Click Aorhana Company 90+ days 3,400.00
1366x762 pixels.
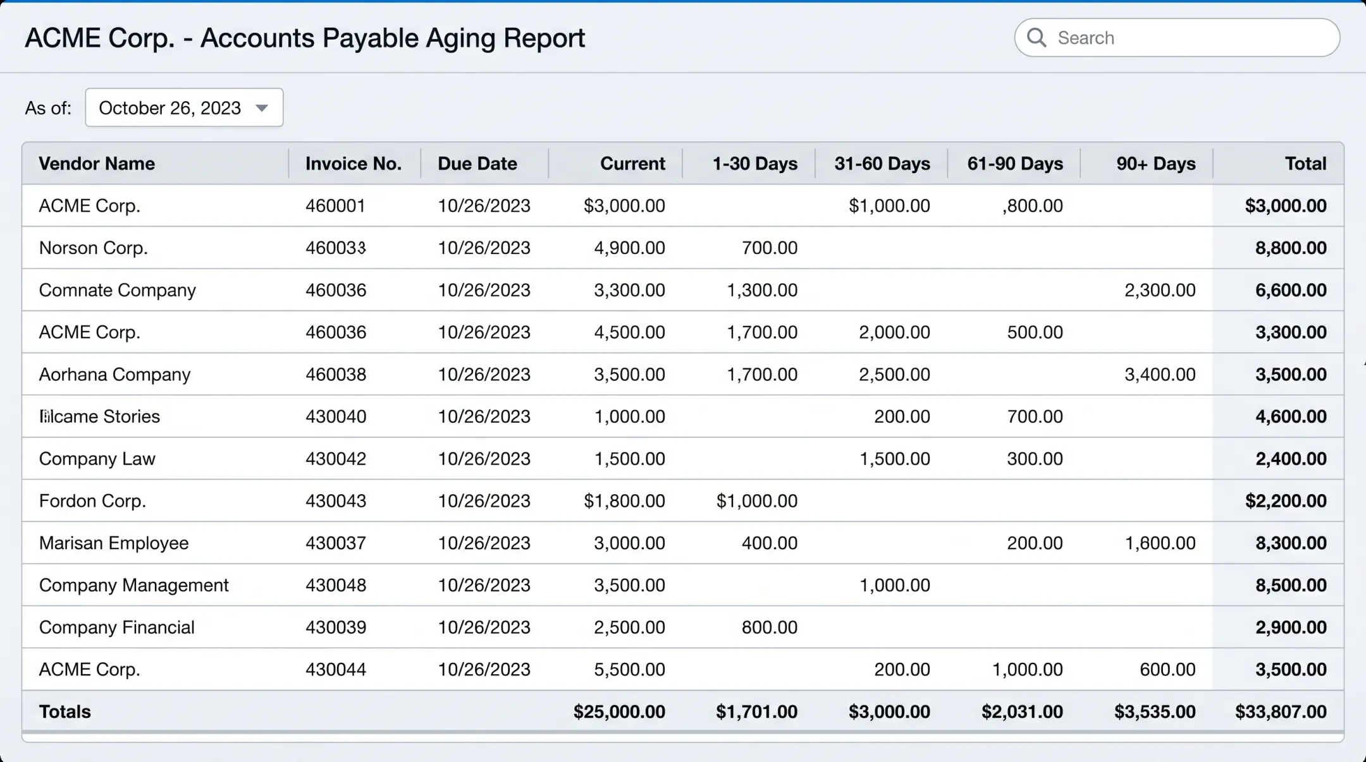1160,374
